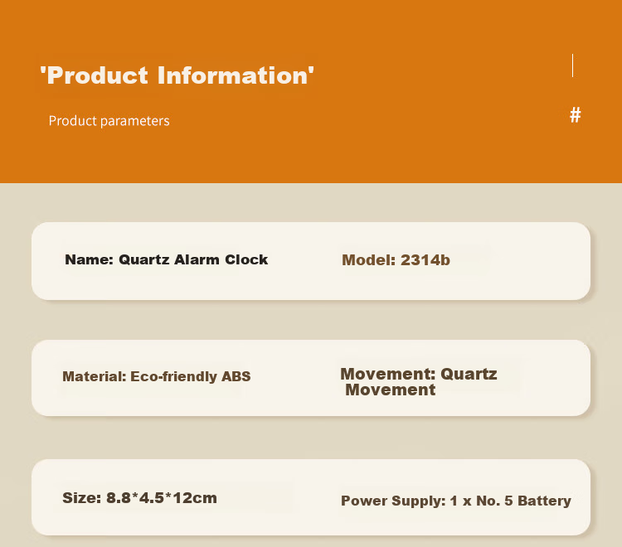Click the beige strip between header and first card

tap(311, 202)
